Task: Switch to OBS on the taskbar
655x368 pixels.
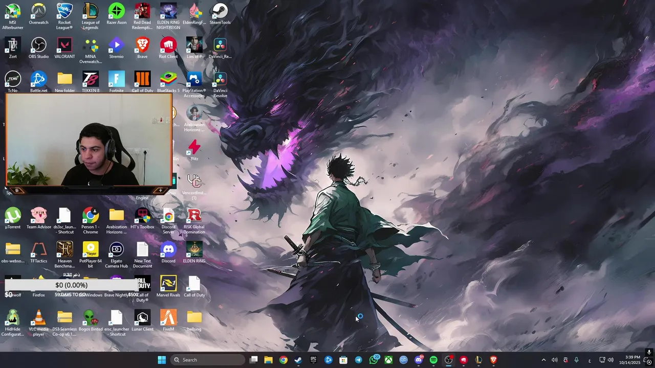Action: pyautogui.click(x=448, y=360)
